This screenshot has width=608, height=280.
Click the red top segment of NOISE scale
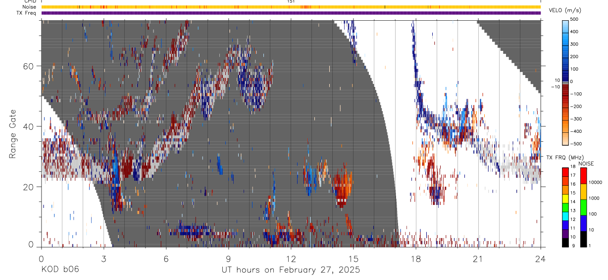pyautogui.click(x=583, y=175)
